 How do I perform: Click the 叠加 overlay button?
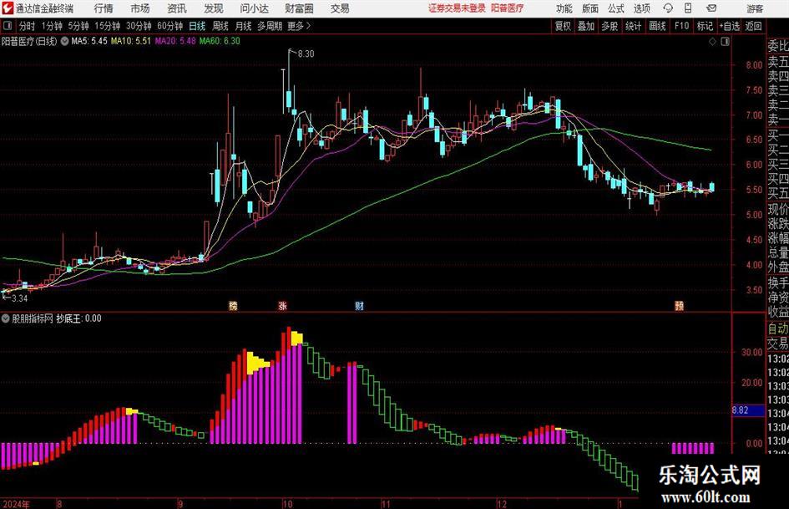(x=586, y=26)
